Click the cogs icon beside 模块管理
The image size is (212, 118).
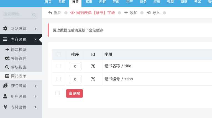[7, 58]
